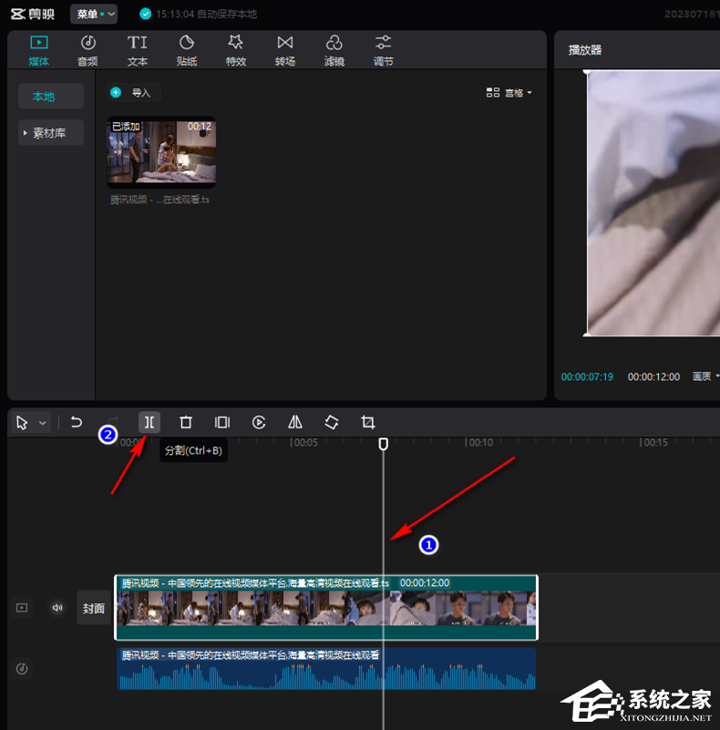Screen dimensions: 720x730
Task: Open the 贴纸 (Stickers) tab
Action: 187,51
